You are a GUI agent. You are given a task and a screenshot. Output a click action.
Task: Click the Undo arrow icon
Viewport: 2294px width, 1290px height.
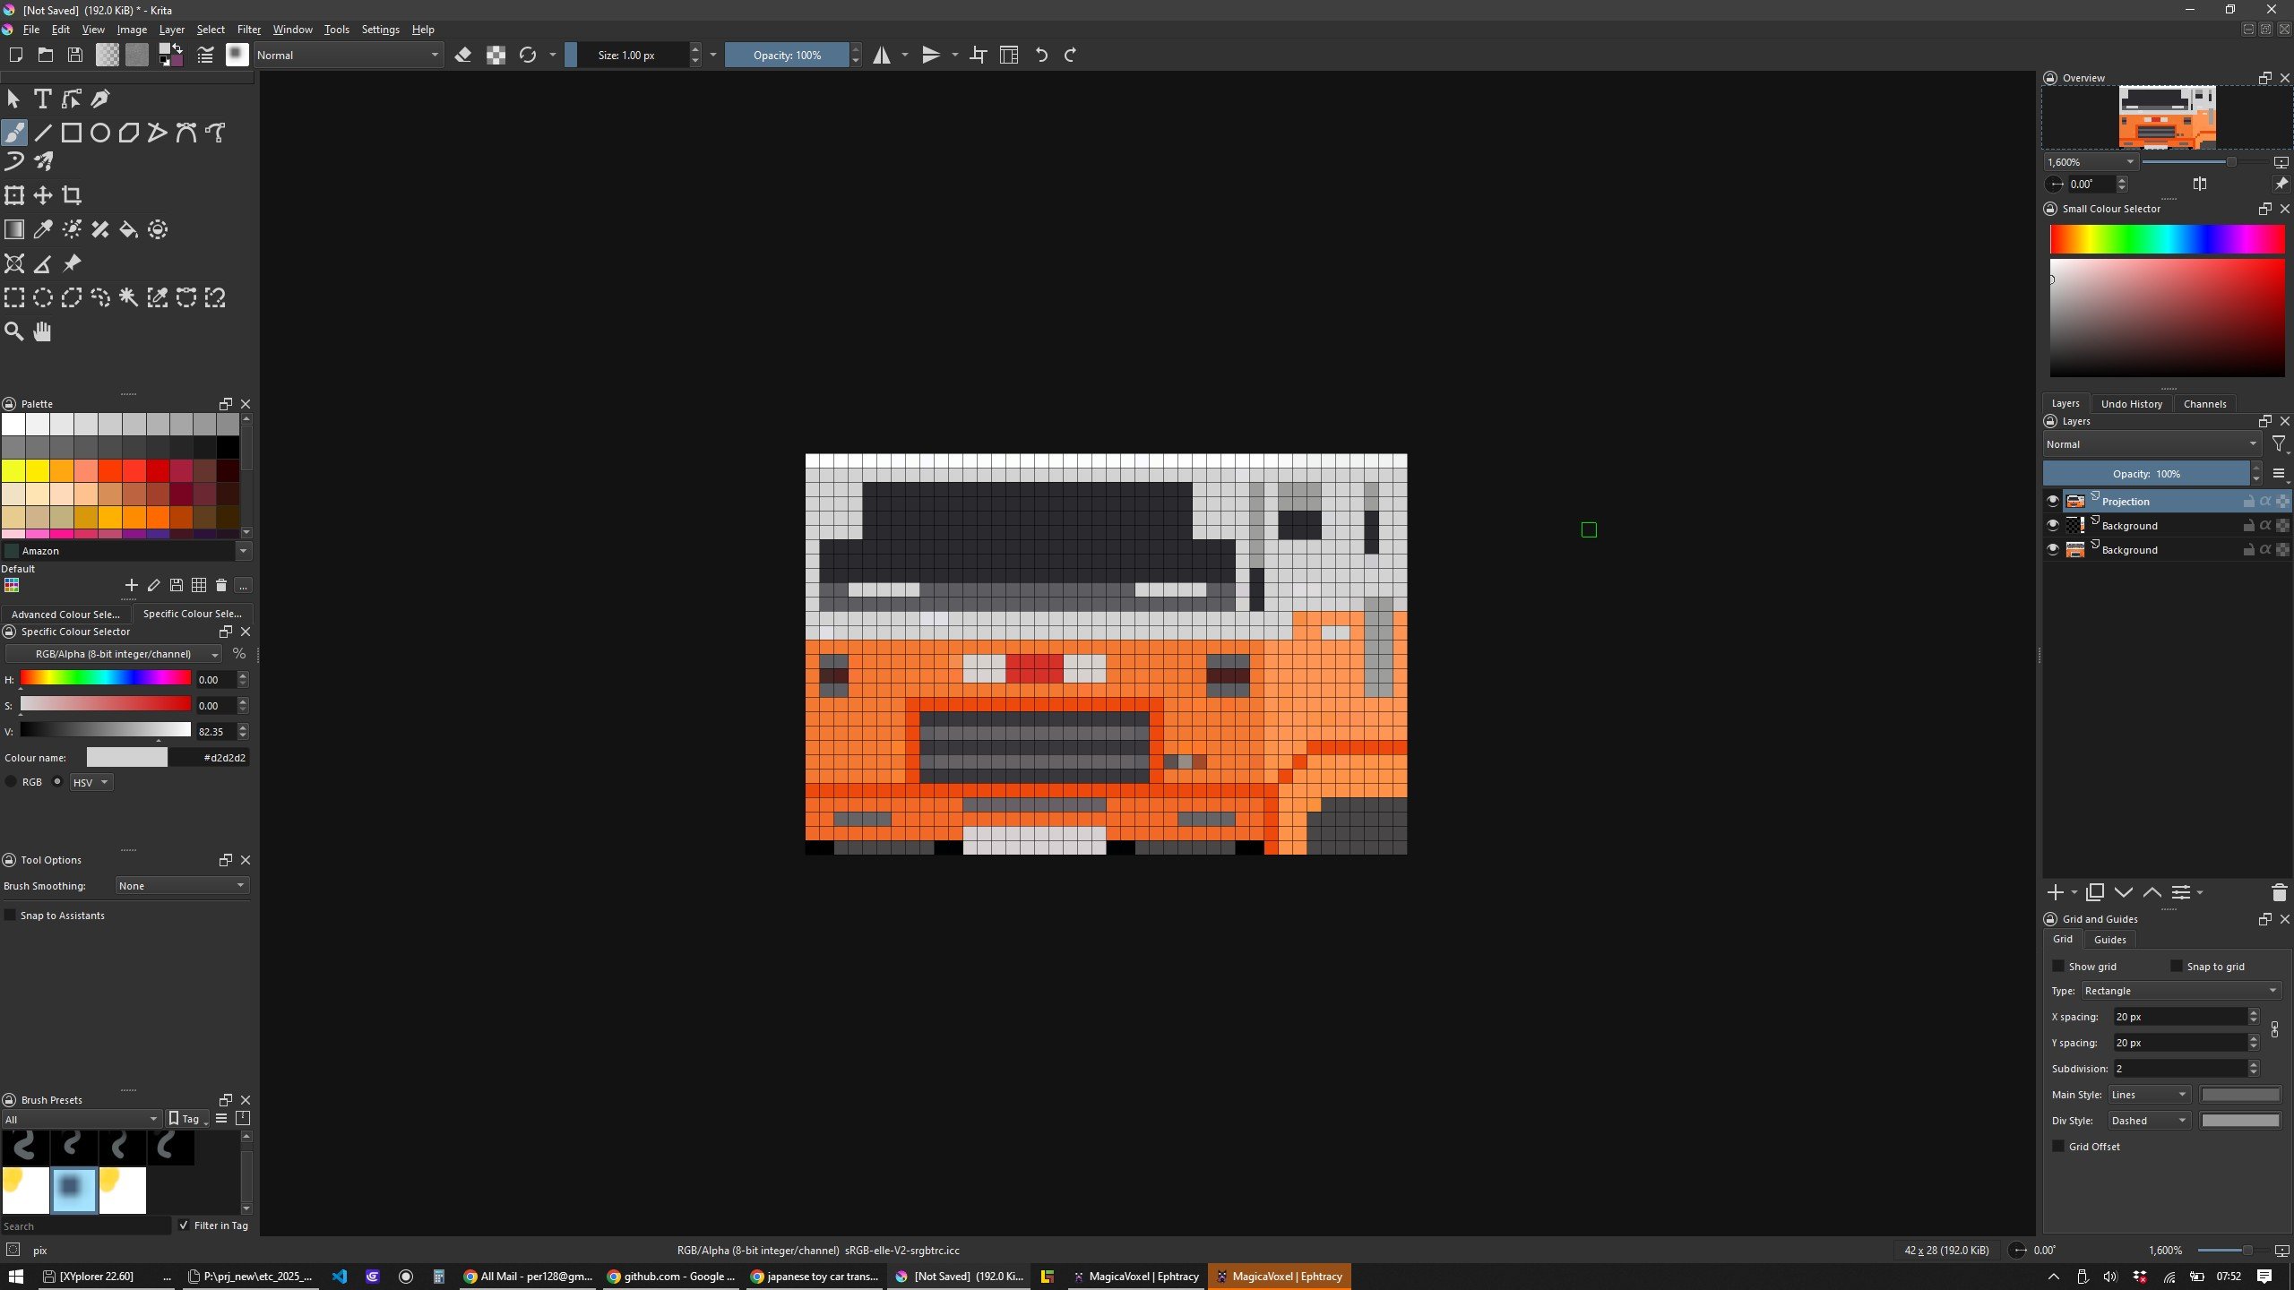click(x=1041, y=55)
